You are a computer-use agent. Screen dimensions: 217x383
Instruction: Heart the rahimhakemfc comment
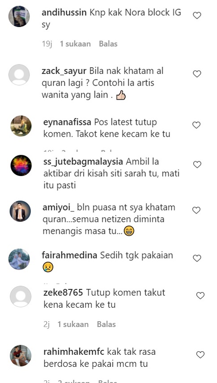[200, 355]
